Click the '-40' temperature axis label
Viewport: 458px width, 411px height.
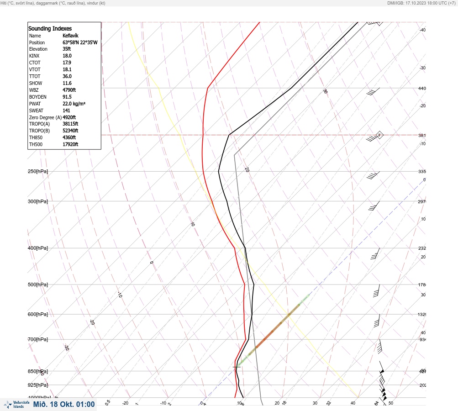tap(423, 30)
